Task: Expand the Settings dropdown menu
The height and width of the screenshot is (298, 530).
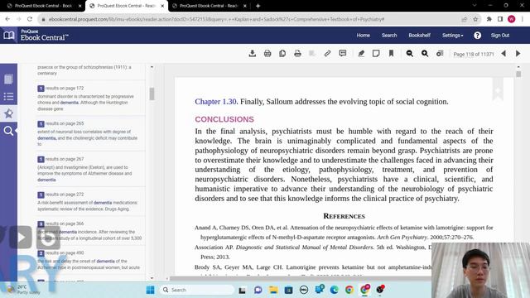Action: click(453, 35)
